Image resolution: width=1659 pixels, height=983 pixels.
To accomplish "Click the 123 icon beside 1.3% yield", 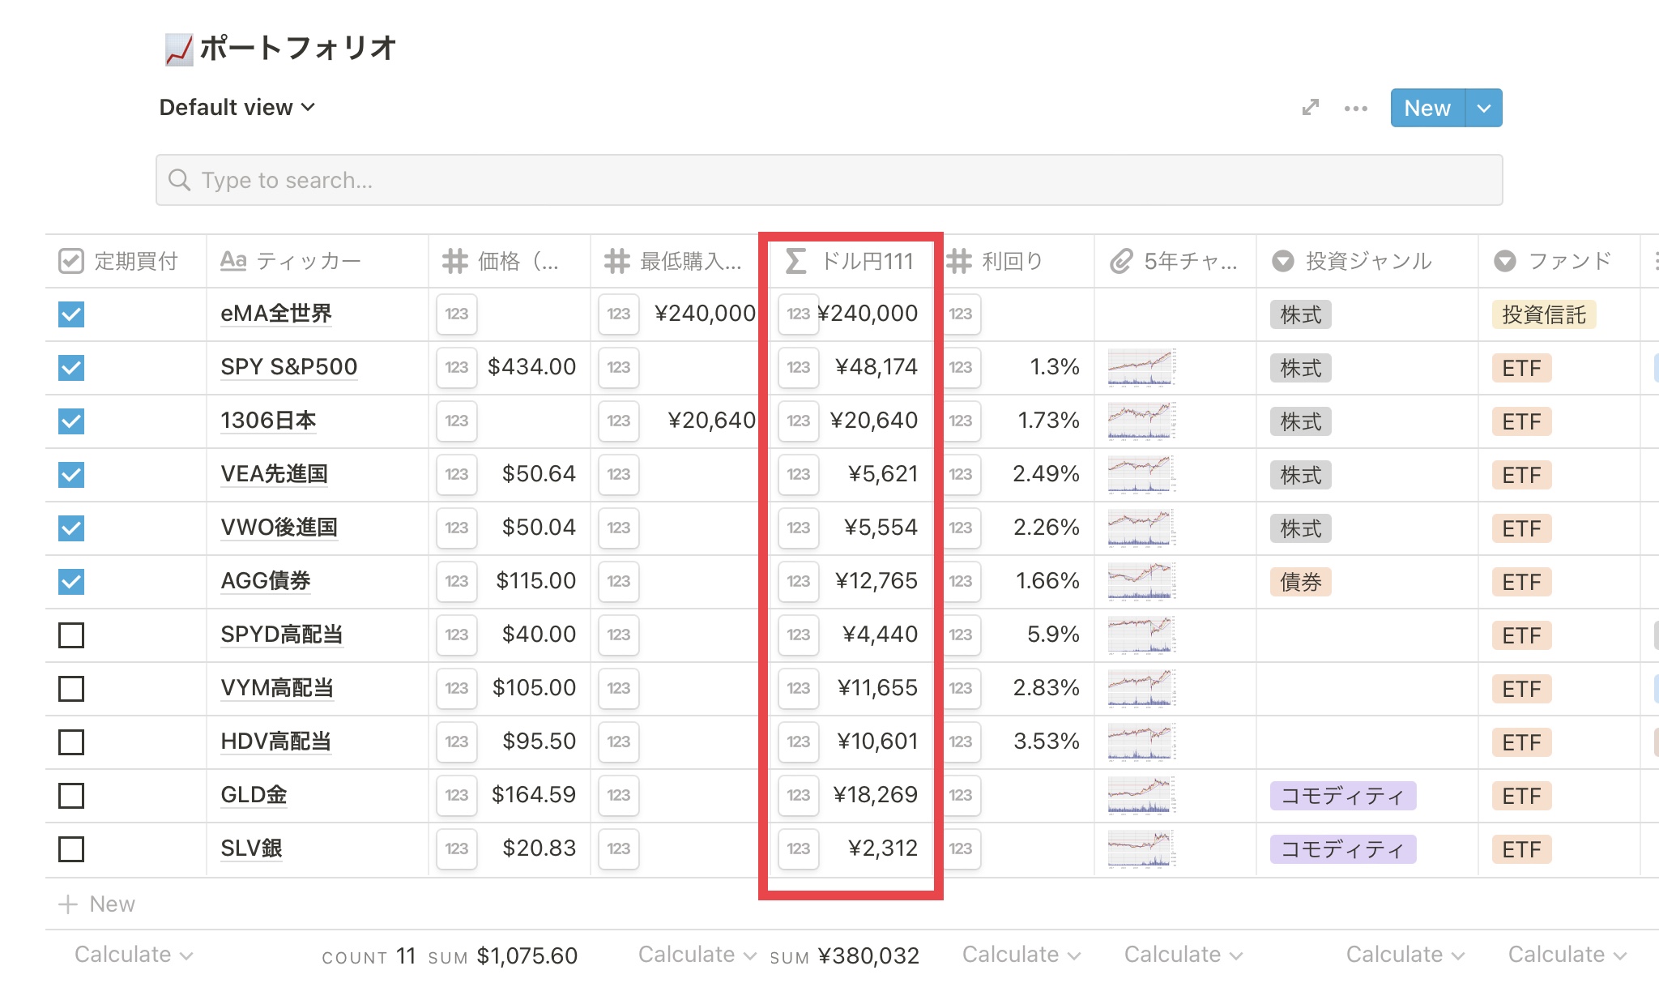I will click(x=961, y=368).
